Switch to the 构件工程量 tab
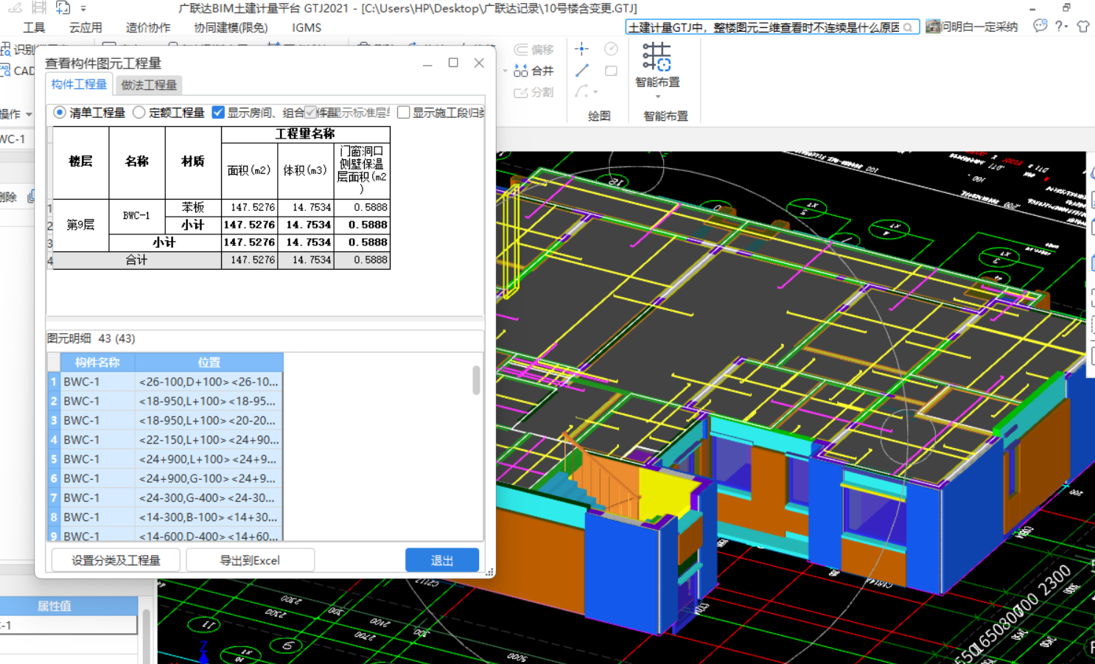Screen dimensions: 1095x664 tap(79, 85)
